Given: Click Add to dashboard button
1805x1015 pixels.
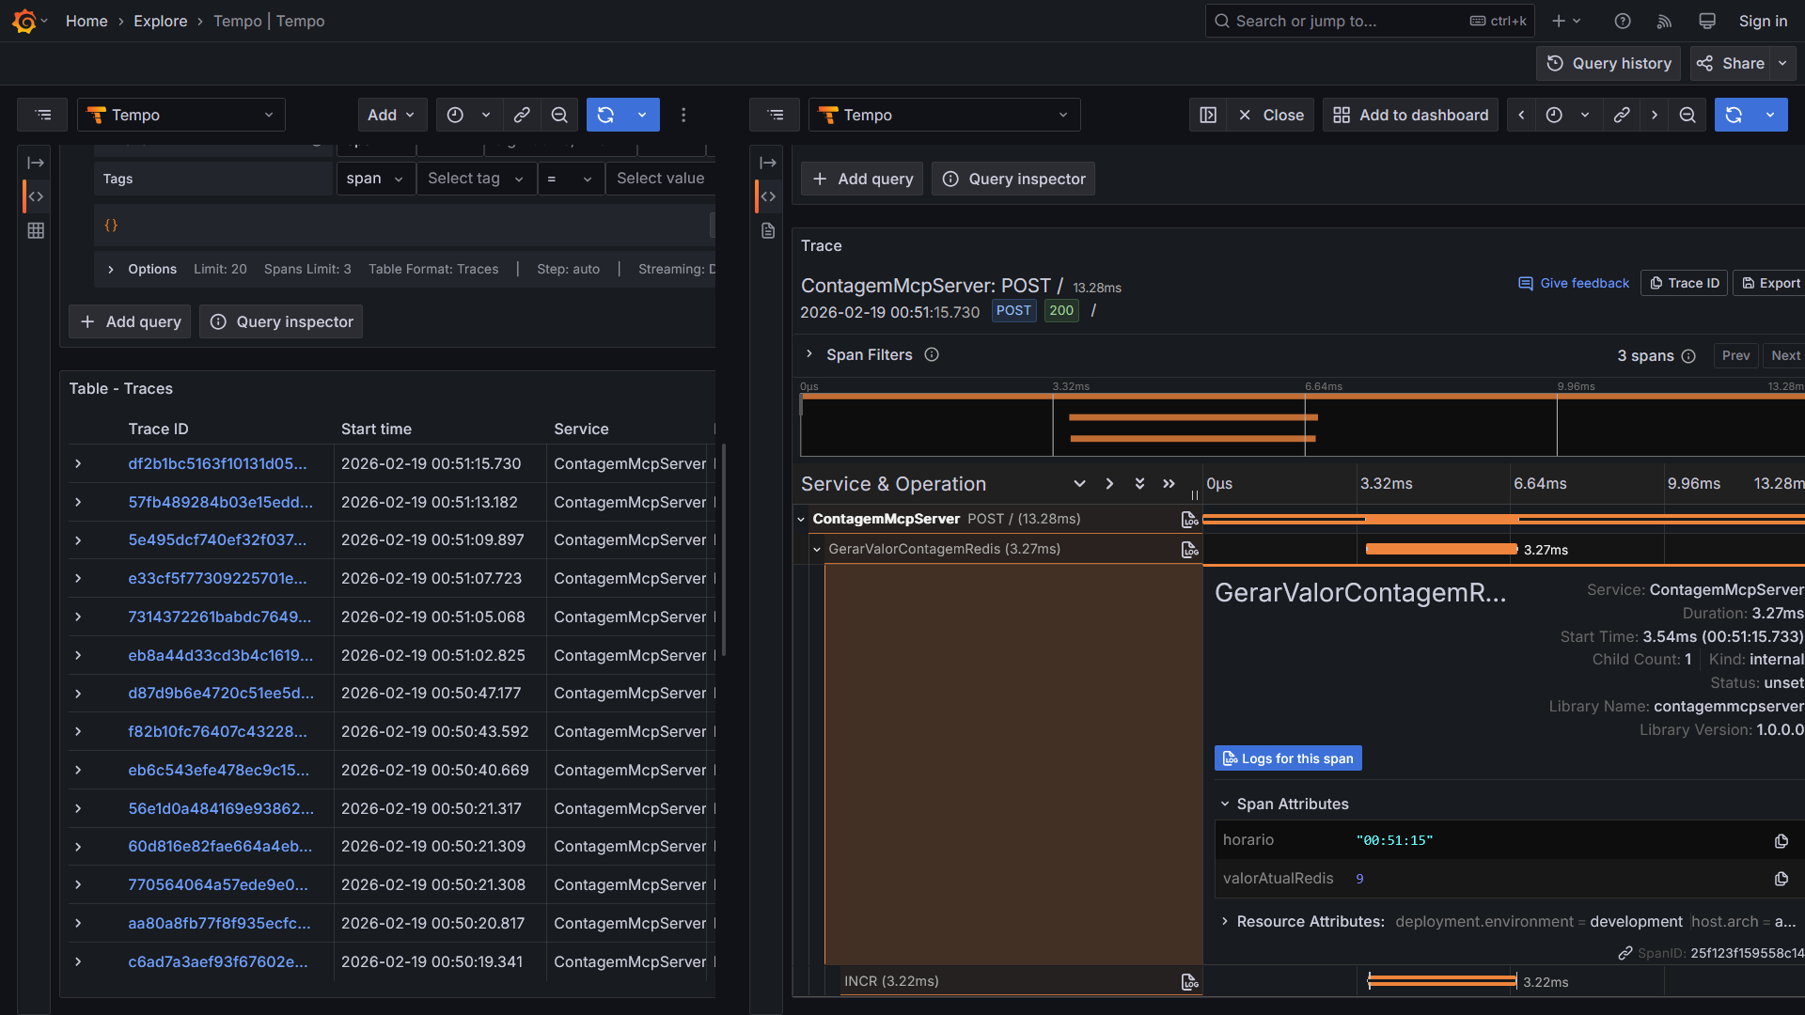Looking at the screenshot, I should tap(1410, 115).
